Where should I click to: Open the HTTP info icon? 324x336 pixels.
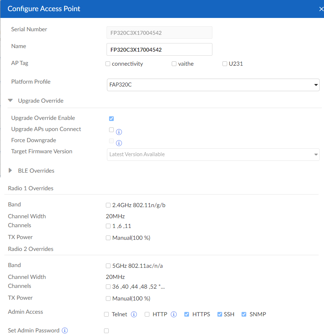tap(174, 314)
